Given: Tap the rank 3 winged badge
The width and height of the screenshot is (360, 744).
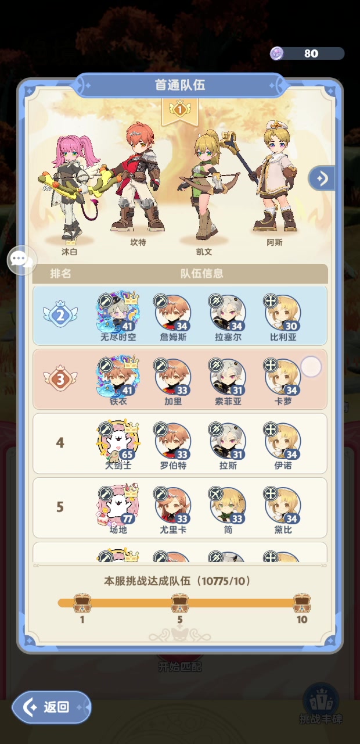Looking at the screenshot, I should (60, 379).
